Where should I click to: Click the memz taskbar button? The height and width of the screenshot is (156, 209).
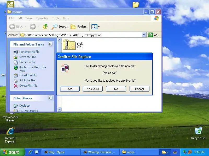coord(139,152)
